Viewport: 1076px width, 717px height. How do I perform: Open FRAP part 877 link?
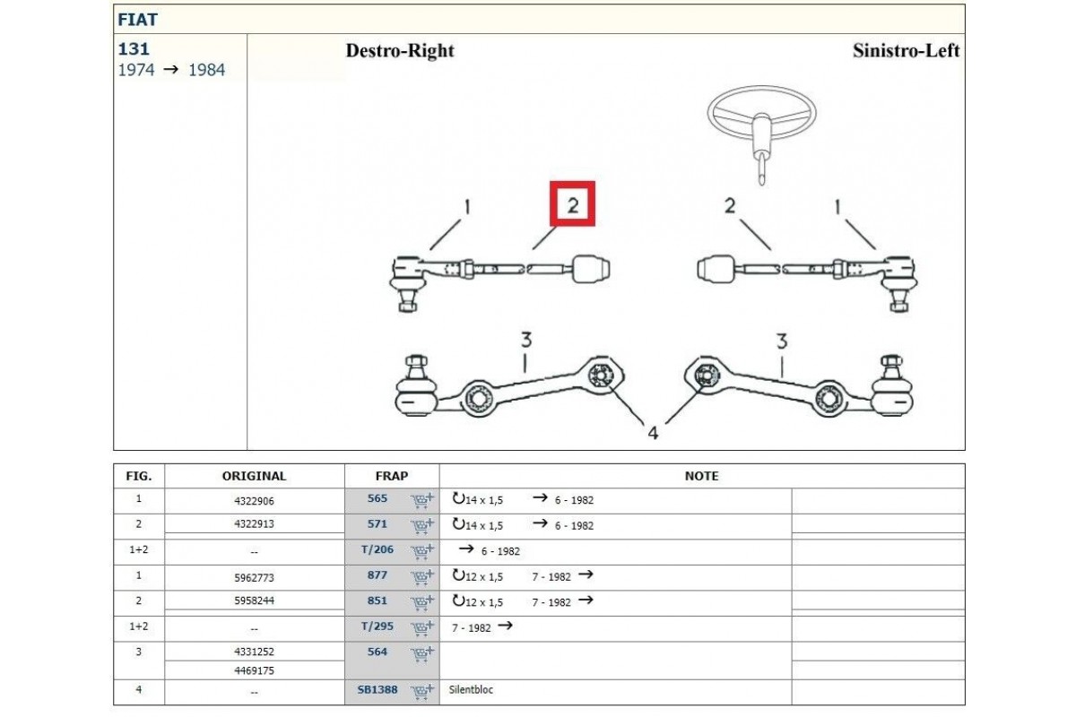[x=377, y=574]
